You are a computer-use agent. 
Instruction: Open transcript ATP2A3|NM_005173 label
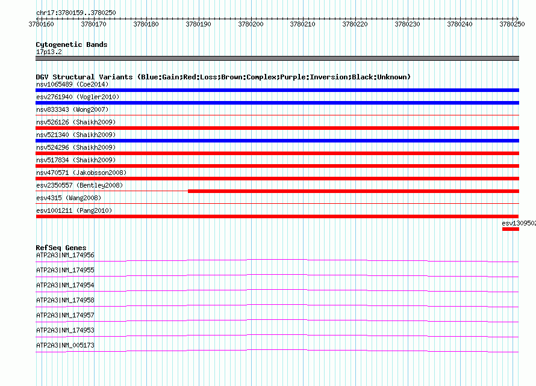(65, 345)
